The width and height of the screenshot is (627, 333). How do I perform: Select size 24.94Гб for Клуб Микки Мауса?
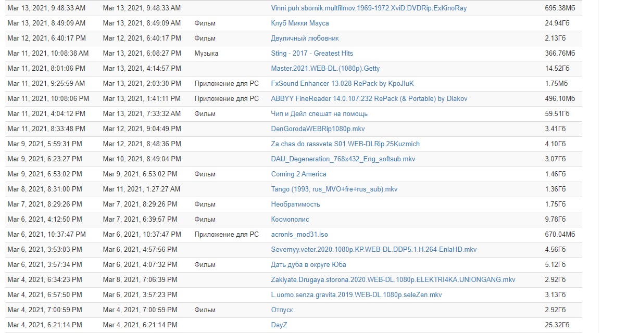click(x=557, y=23)
